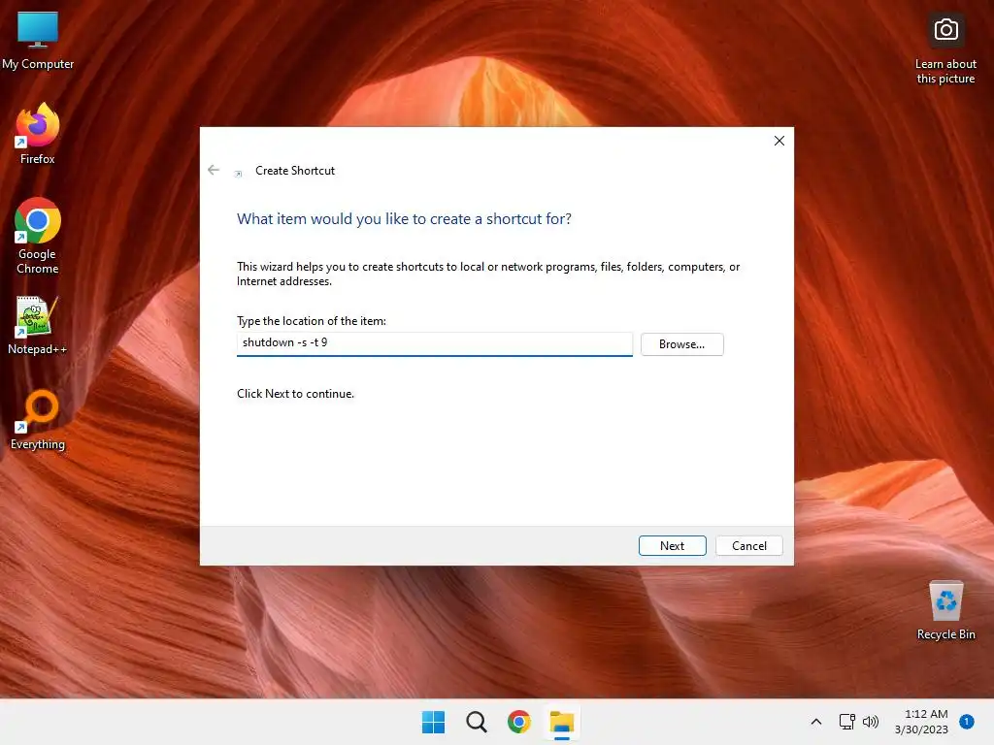Open the notification badge in the taskbar
Viewport: 994px width, 745px height.
click(966, 722)
